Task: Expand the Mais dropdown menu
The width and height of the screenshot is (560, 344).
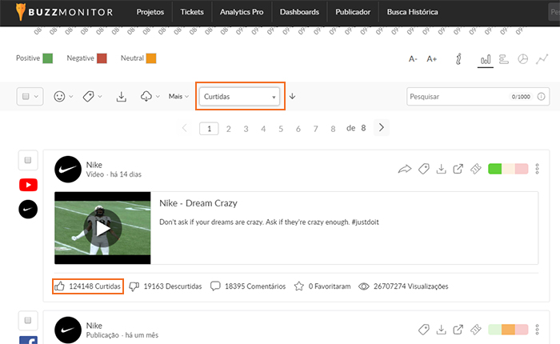Action: [178, 96]
